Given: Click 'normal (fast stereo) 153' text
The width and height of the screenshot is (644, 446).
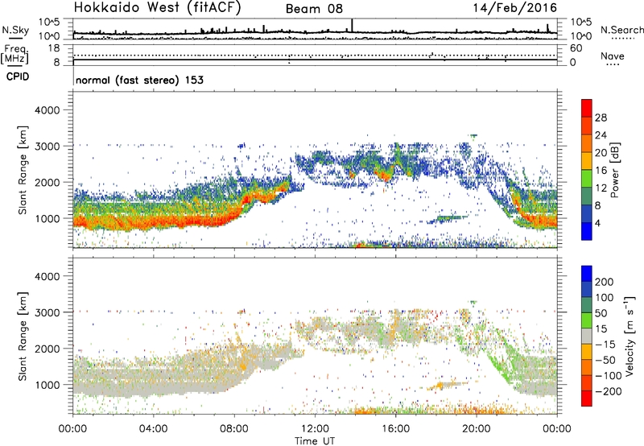Looking at the screenshot, I should point(139,80).
